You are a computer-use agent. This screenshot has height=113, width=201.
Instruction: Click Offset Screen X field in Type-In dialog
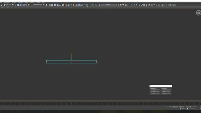(x=166, y=90)
